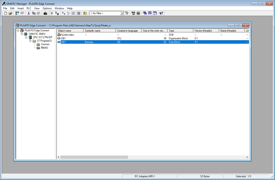Click the Cut scissors icon
275x180 pixels.
click(x=29, y=14)
